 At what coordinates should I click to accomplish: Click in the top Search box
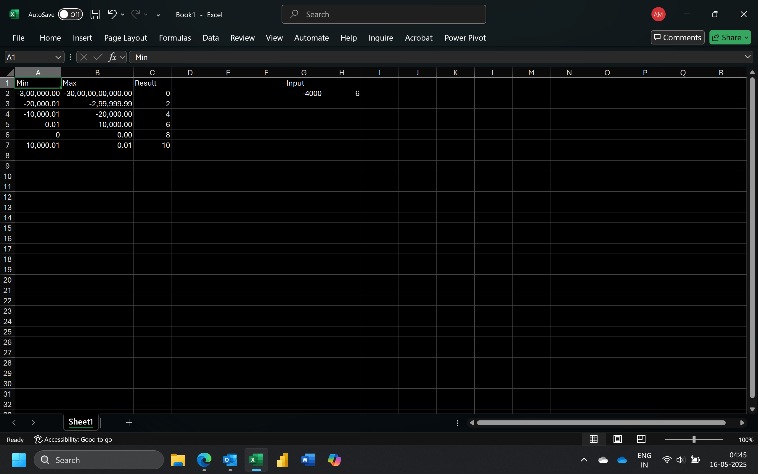(383, 15)
